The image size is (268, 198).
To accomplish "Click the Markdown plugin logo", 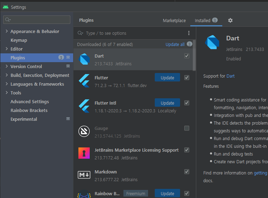I will pyautogui.click(x=84, y=175).
